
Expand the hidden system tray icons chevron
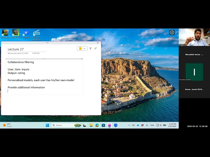point(129,125)
